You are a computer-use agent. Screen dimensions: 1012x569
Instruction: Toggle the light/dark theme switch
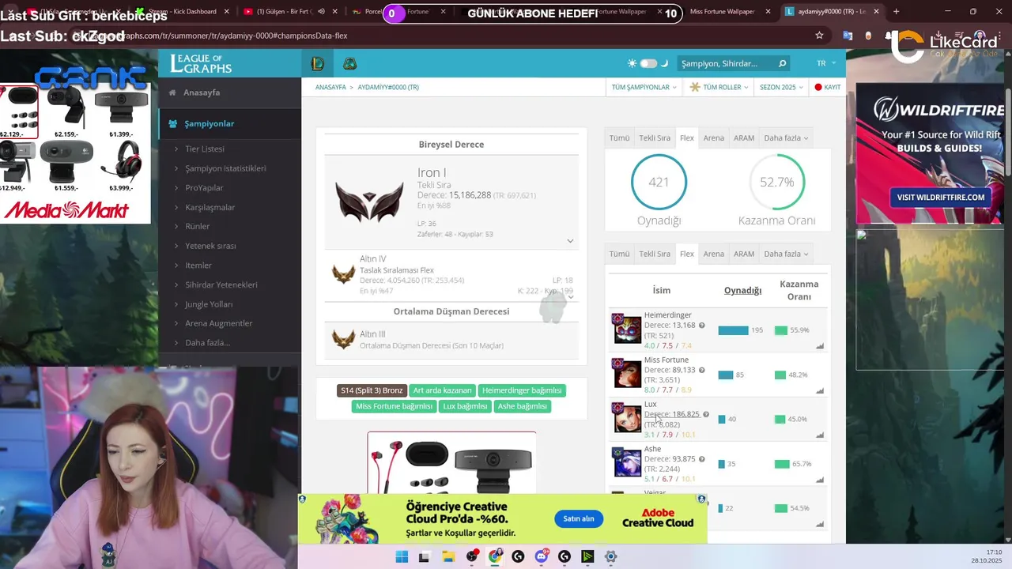(648, 63)
